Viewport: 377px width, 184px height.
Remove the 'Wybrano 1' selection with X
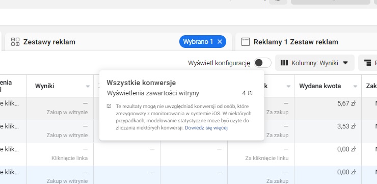click(220, 42)
